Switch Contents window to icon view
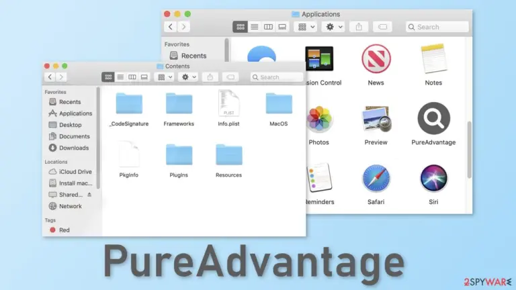The image size is (516, 290). tap(108, 77)
